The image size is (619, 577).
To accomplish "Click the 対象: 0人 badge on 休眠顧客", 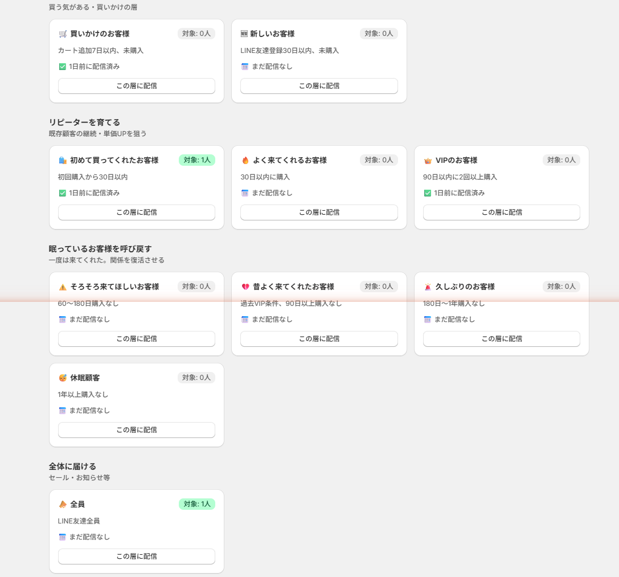I will coord(196,378).
